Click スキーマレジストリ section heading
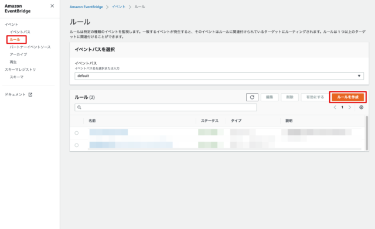Screen dimensions: 375x229 tap(21, 70)
